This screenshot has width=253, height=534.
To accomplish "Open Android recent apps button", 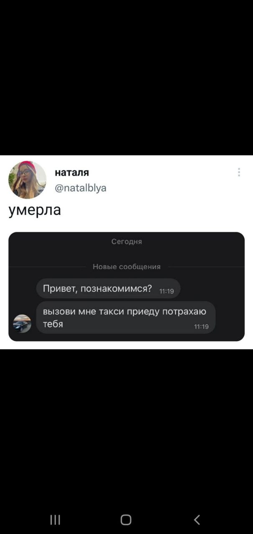I will point(55,519).
